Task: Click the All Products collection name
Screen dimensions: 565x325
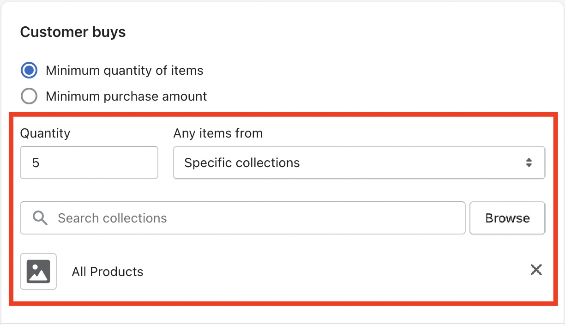Action: pos(108,272)
